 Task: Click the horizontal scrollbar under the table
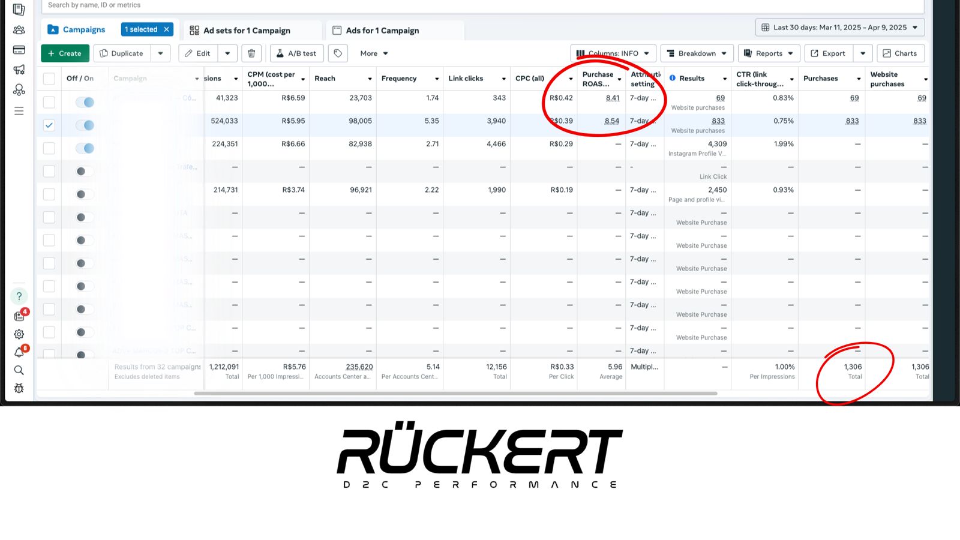pos(455,394)
